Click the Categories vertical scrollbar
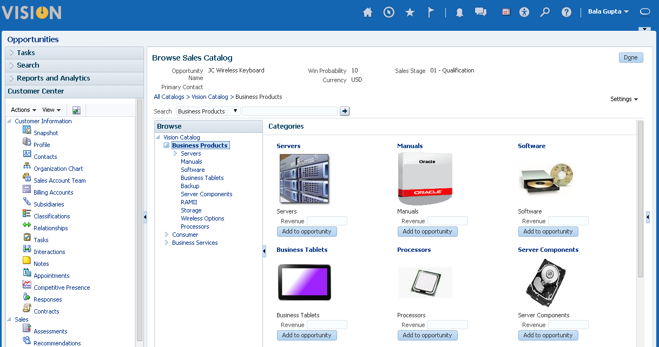The height and width of the screenshot is (347, 659). pos(641,199)
